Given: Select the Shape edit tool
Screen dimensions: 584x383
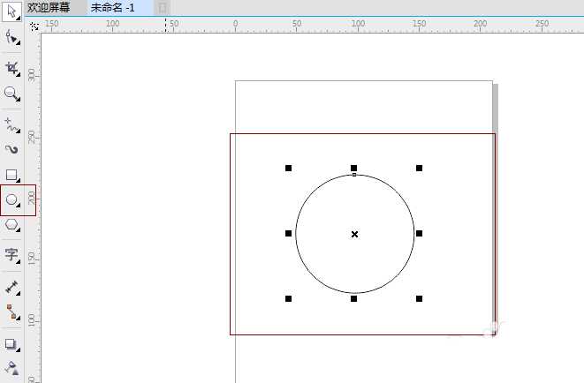Looking at the screenshot, I should pos(11,37).
